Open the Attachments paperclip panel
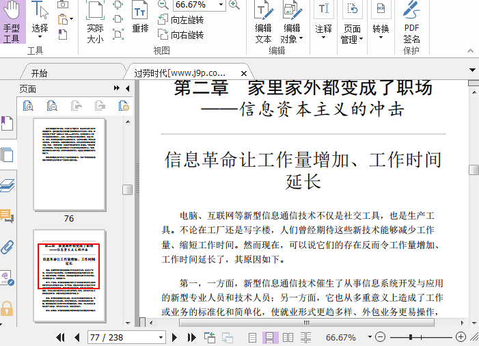479x346 pixels. coord(8,247)
